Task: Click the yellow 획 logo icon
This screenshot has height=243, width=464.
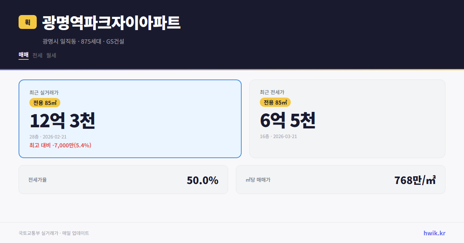Action: pyautogui.click(x=27, y=22)
